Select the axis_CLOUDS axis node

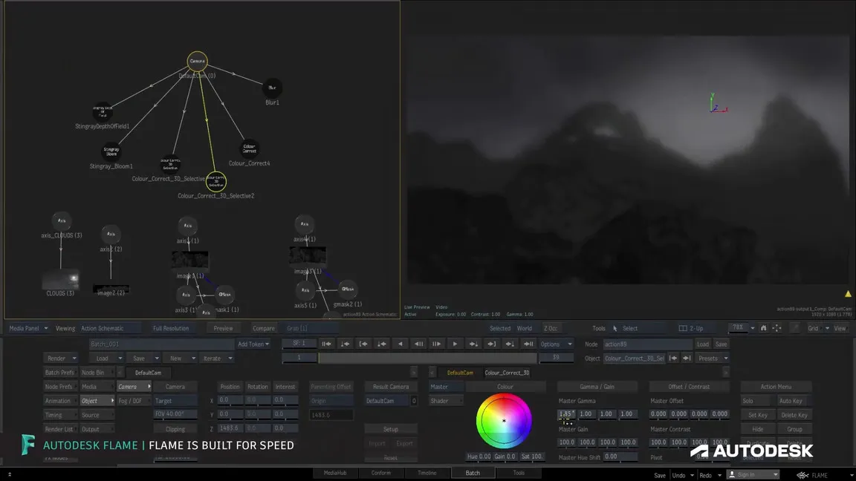coord(61,220)
